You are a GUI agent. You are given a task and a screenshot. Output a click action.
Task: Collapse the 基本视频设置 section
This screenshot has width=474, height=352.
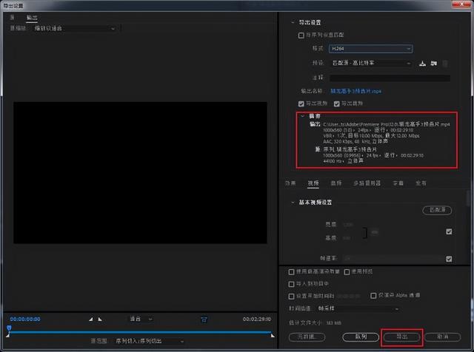293,203
